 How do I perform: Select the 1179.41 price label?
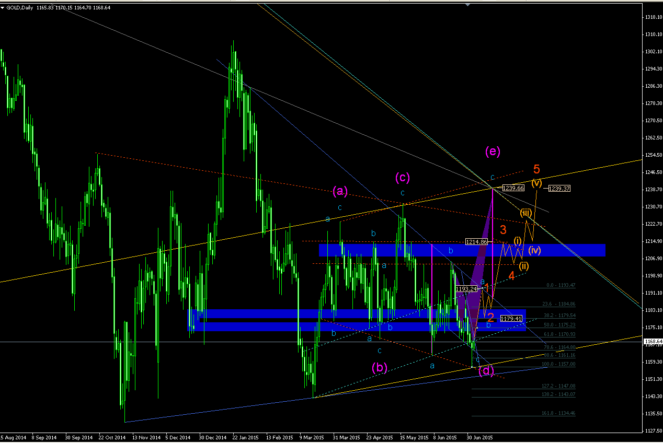point(511,318)
